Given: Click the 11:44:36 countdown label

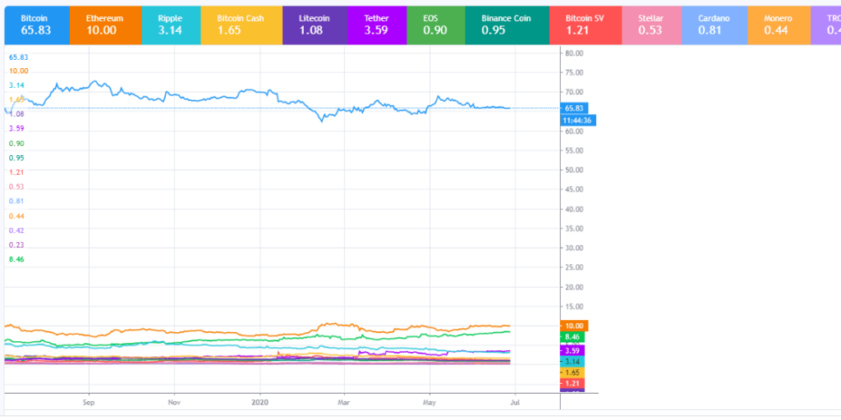Looking at the screenshot, I should click(577, 121).
